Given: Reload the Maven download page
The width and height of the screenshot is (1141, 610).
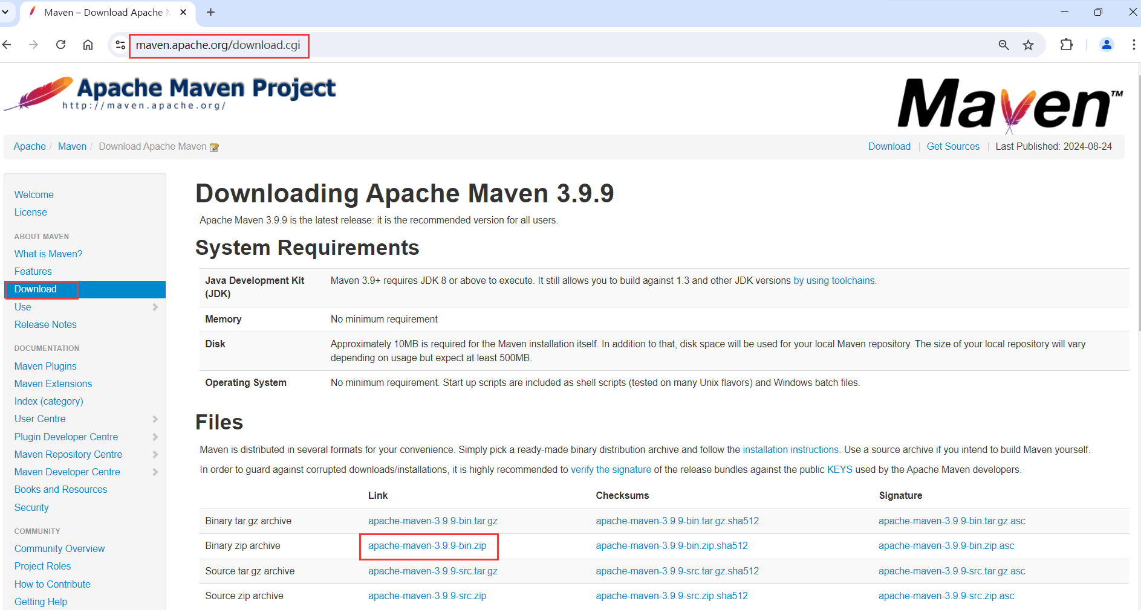Looking at the screenshot, I should [x=60, y=45].
